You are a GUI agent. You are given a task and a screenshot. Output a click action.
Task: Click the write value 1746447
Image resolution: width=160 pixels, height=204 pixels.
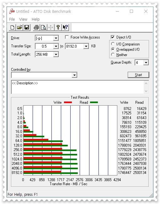pyautogui.click(x=125, y=173)
